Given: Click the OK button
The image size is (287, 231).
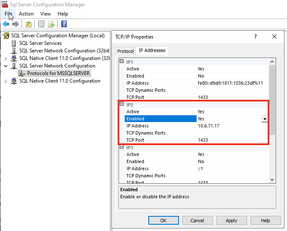Looking at the screenshot, I should tap(163, 221).
